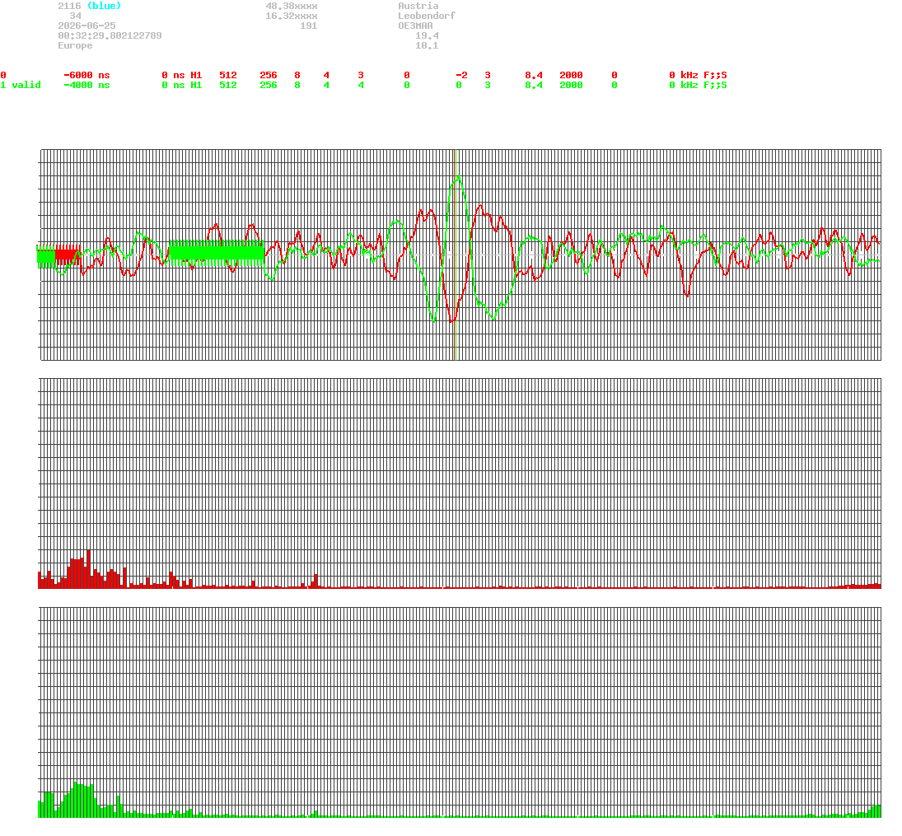Click the value 191 in header
The width and height of the screenshot is (902, 836).
point(309,26)
